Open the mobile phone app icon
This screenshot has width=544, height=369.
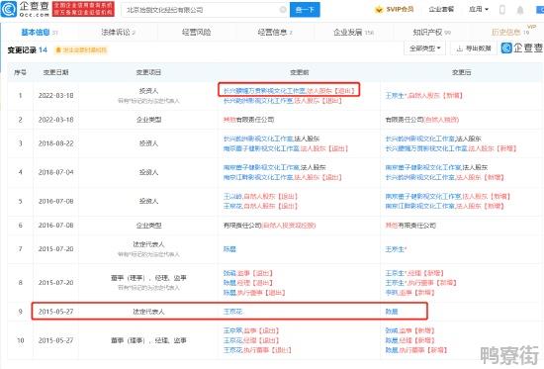[x=502, y=10]
